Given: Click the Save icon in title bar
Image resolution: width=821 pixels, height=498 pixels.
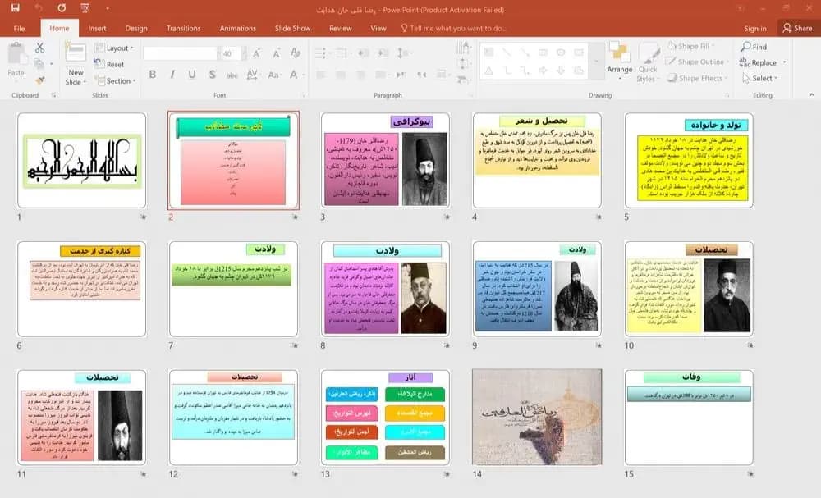Looking at the screenshot, I should [15, 8].
